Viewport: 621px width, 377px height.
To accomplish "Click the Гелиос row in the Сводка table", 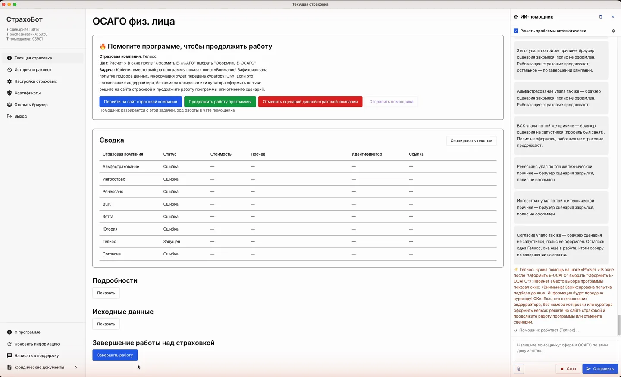I will point(298,242).
